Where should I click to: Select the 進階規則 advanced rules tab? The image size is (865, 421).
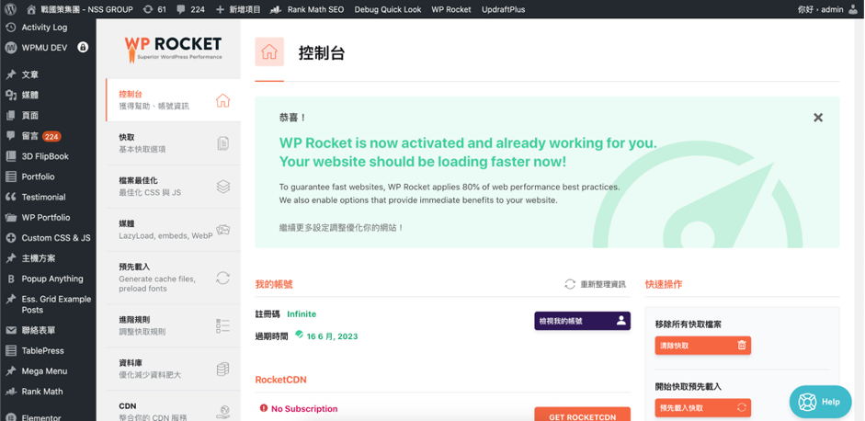[x=173, y=325]
